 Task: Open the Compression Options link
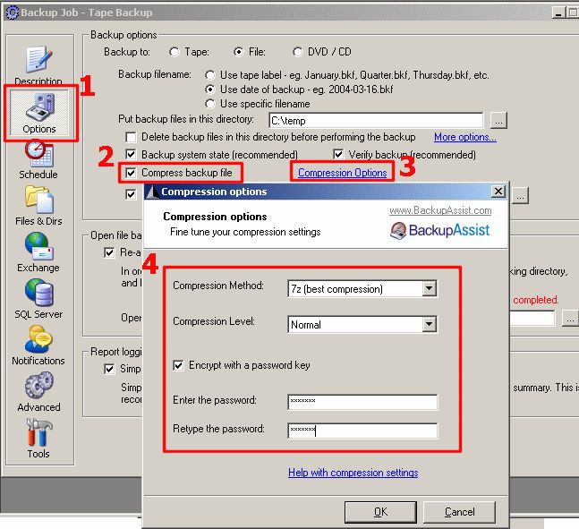(x=343, y=173)
